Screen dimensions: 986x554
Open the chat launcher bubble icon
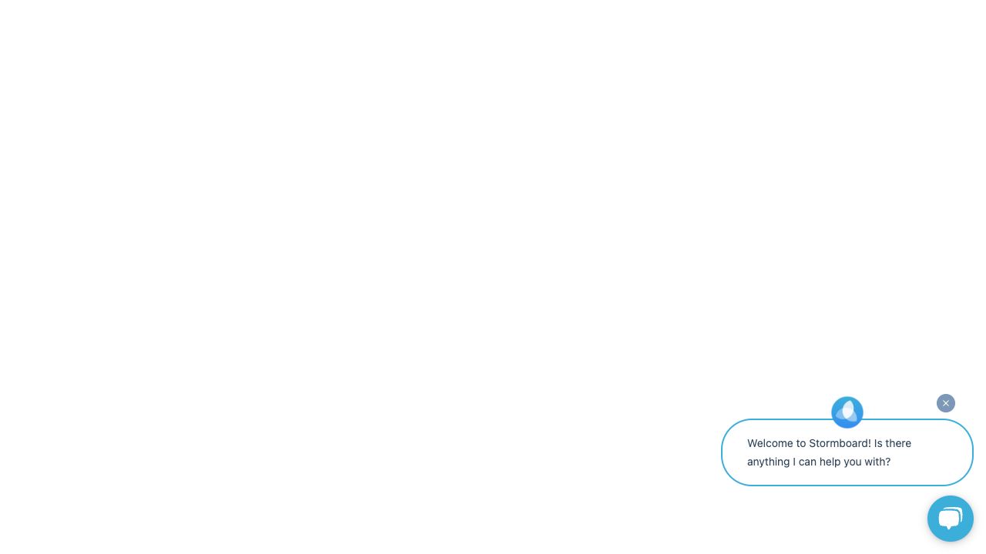click(950, 519)
